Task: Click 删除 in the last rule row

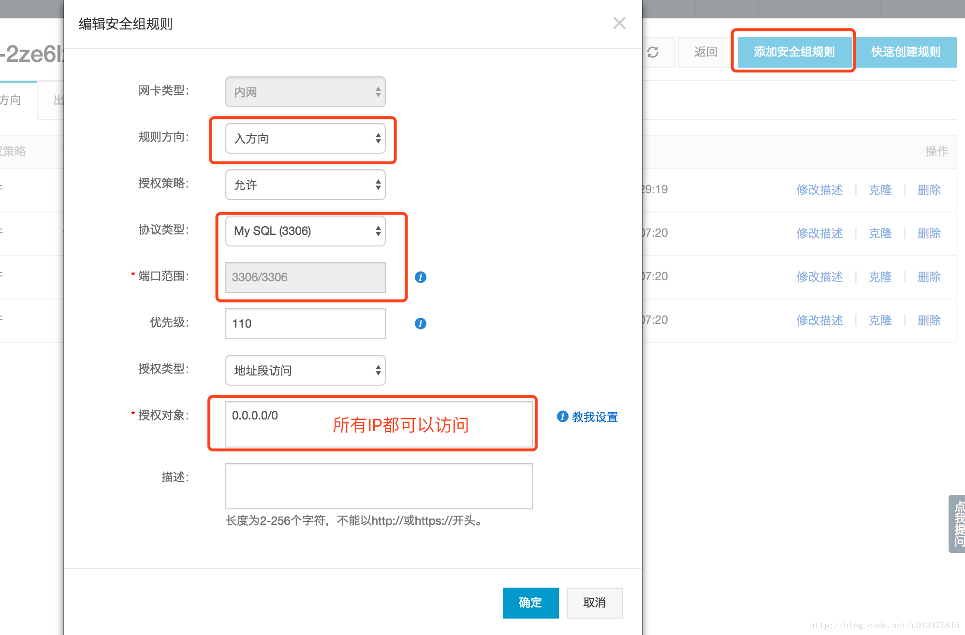Action: (929, 320)
